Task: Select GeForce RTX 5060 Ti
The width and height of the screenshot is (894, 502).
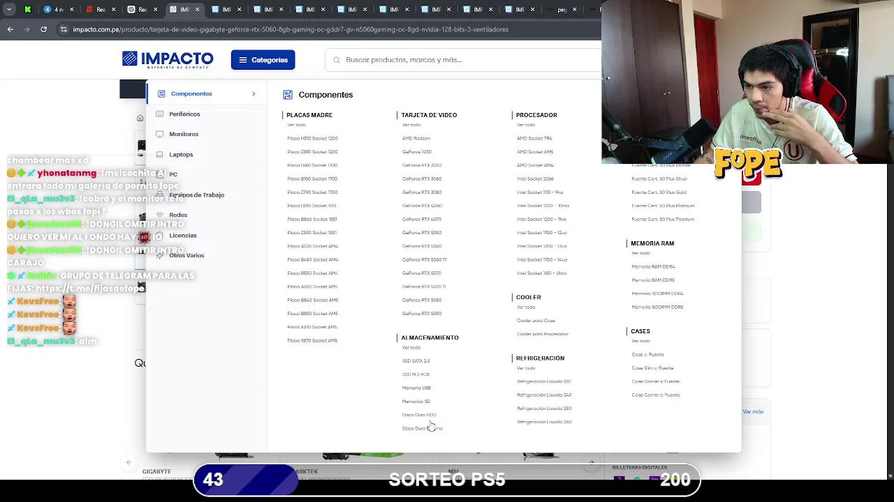Action: (x=424, y=259)
